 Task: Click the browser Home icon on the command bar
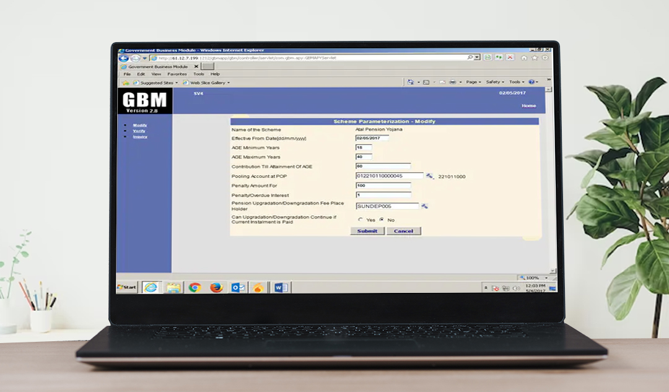[x=410, y=82]
